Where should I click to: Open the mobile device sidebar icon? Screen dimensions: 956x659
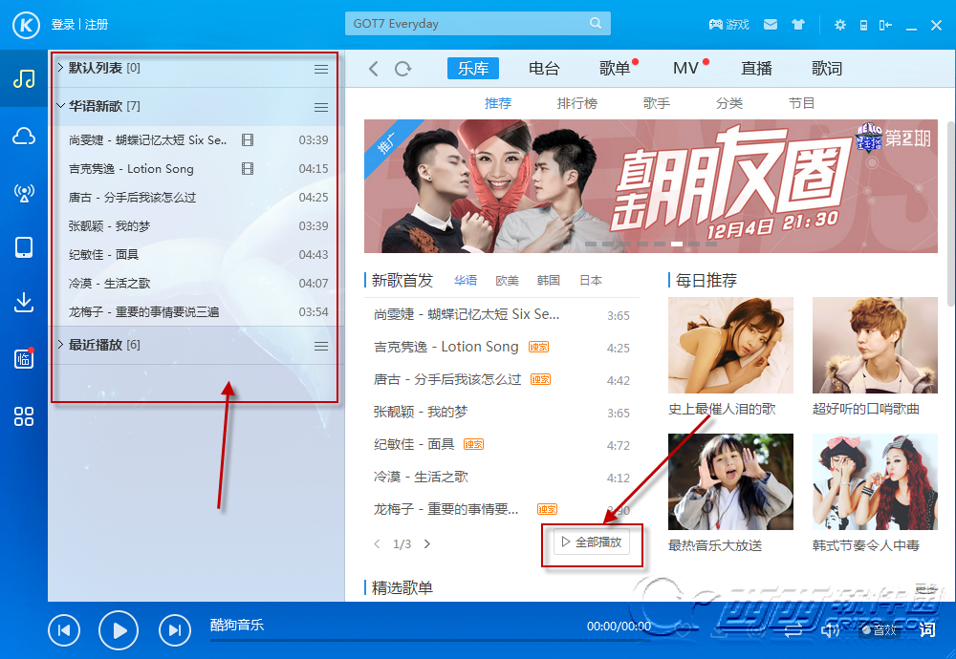(24, 248)
